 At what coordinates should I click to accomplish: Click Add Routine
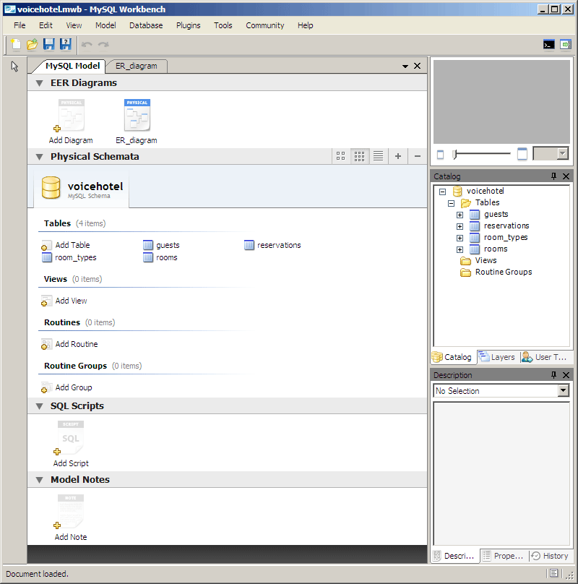69,344
